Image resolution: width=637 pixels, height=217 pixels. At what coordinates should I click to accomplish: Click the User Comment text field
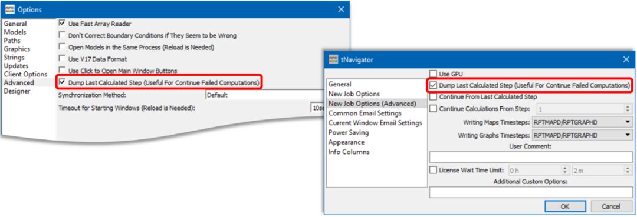pyautogui.click(x=531, y=156)
